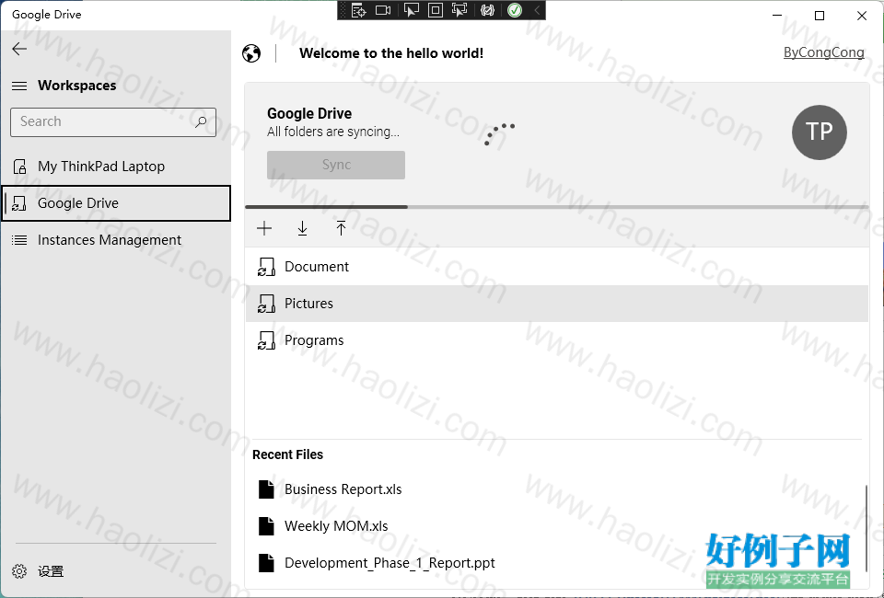Click the Welcome to the hello world! title
The image size is (884, 598).
coord(391,53)
